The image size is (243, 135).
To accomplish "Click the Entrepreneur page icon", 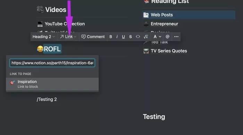I will (146, 24).
